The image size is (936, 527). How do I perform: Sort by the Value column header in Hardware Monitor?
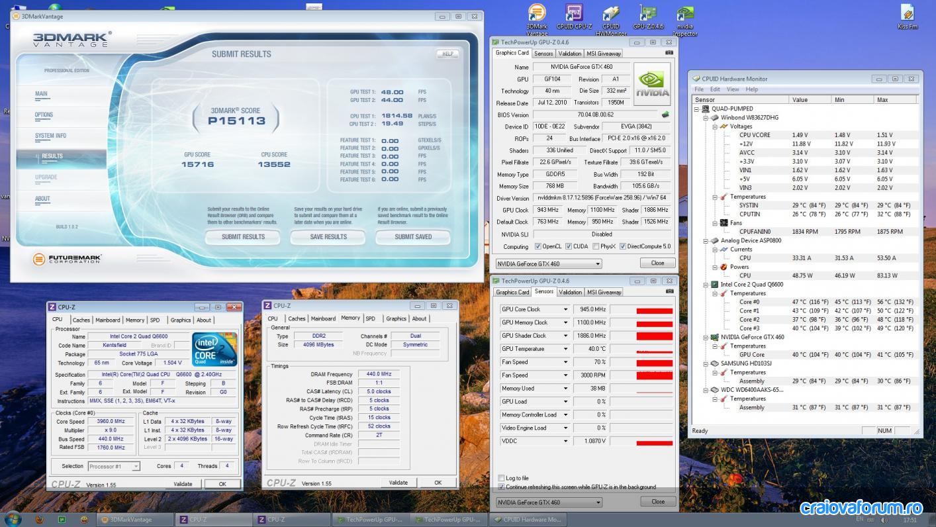810,99
